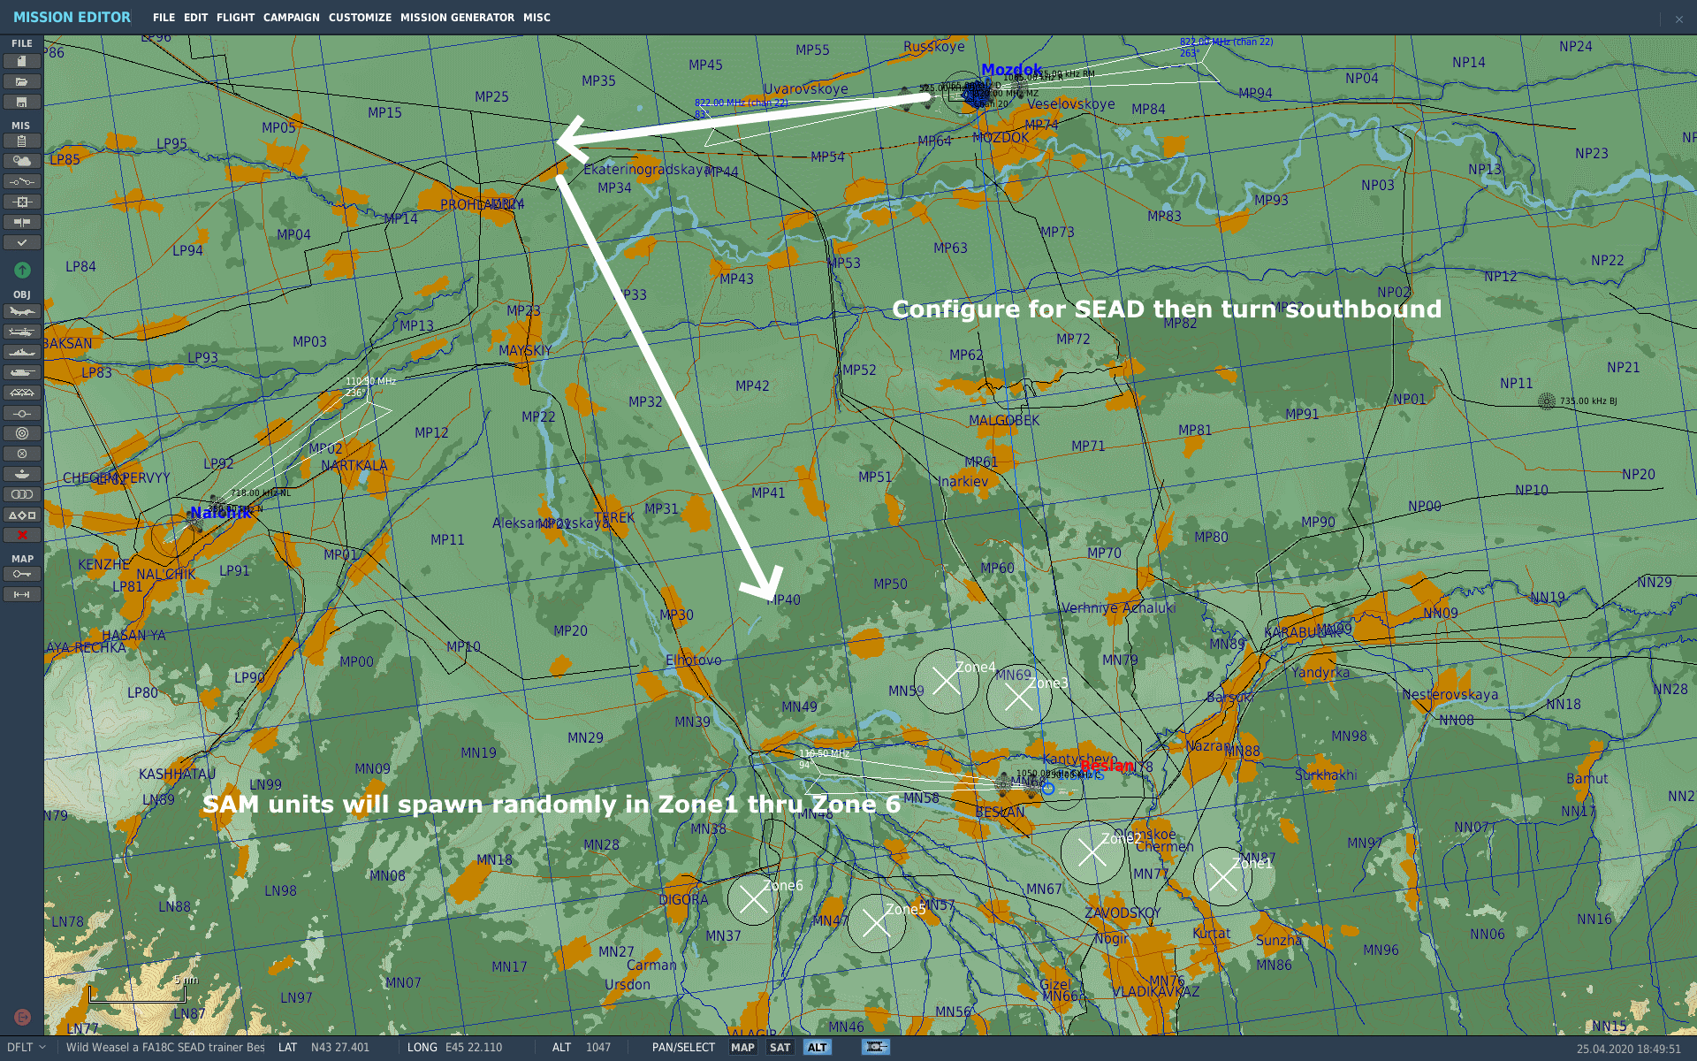Toggle MAP view mode

click(742, 1047)
